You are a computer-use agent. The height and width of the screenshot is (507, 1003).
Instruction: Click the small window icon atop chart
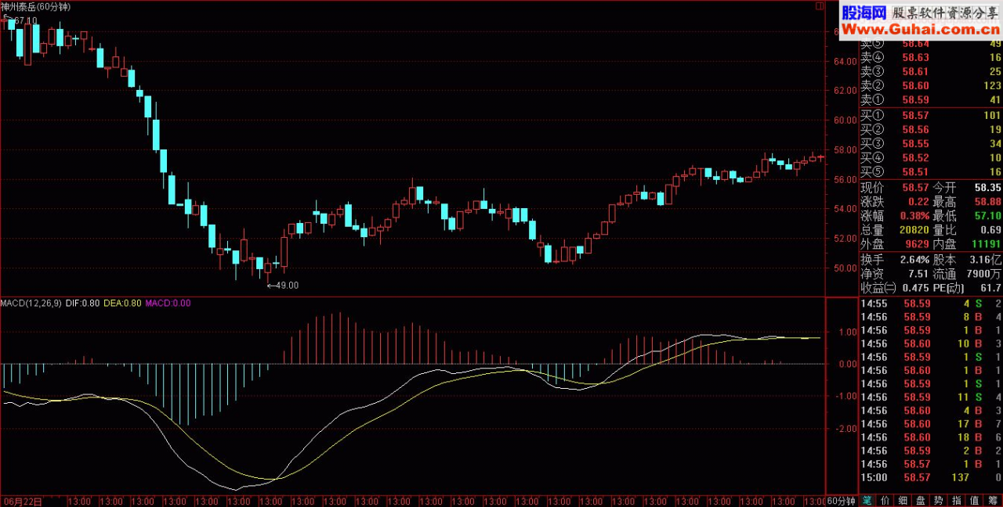(x=820, y=5)
